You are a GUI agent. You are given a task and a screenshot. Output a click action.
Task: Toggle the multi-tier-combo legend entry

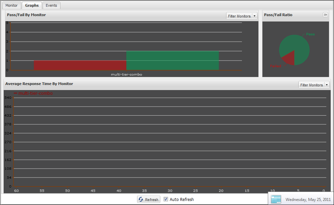coord(34,93)
